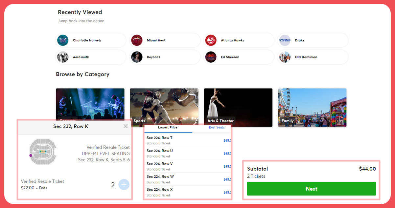Click the Beyoncé artist icon

[x=137, y=57]
